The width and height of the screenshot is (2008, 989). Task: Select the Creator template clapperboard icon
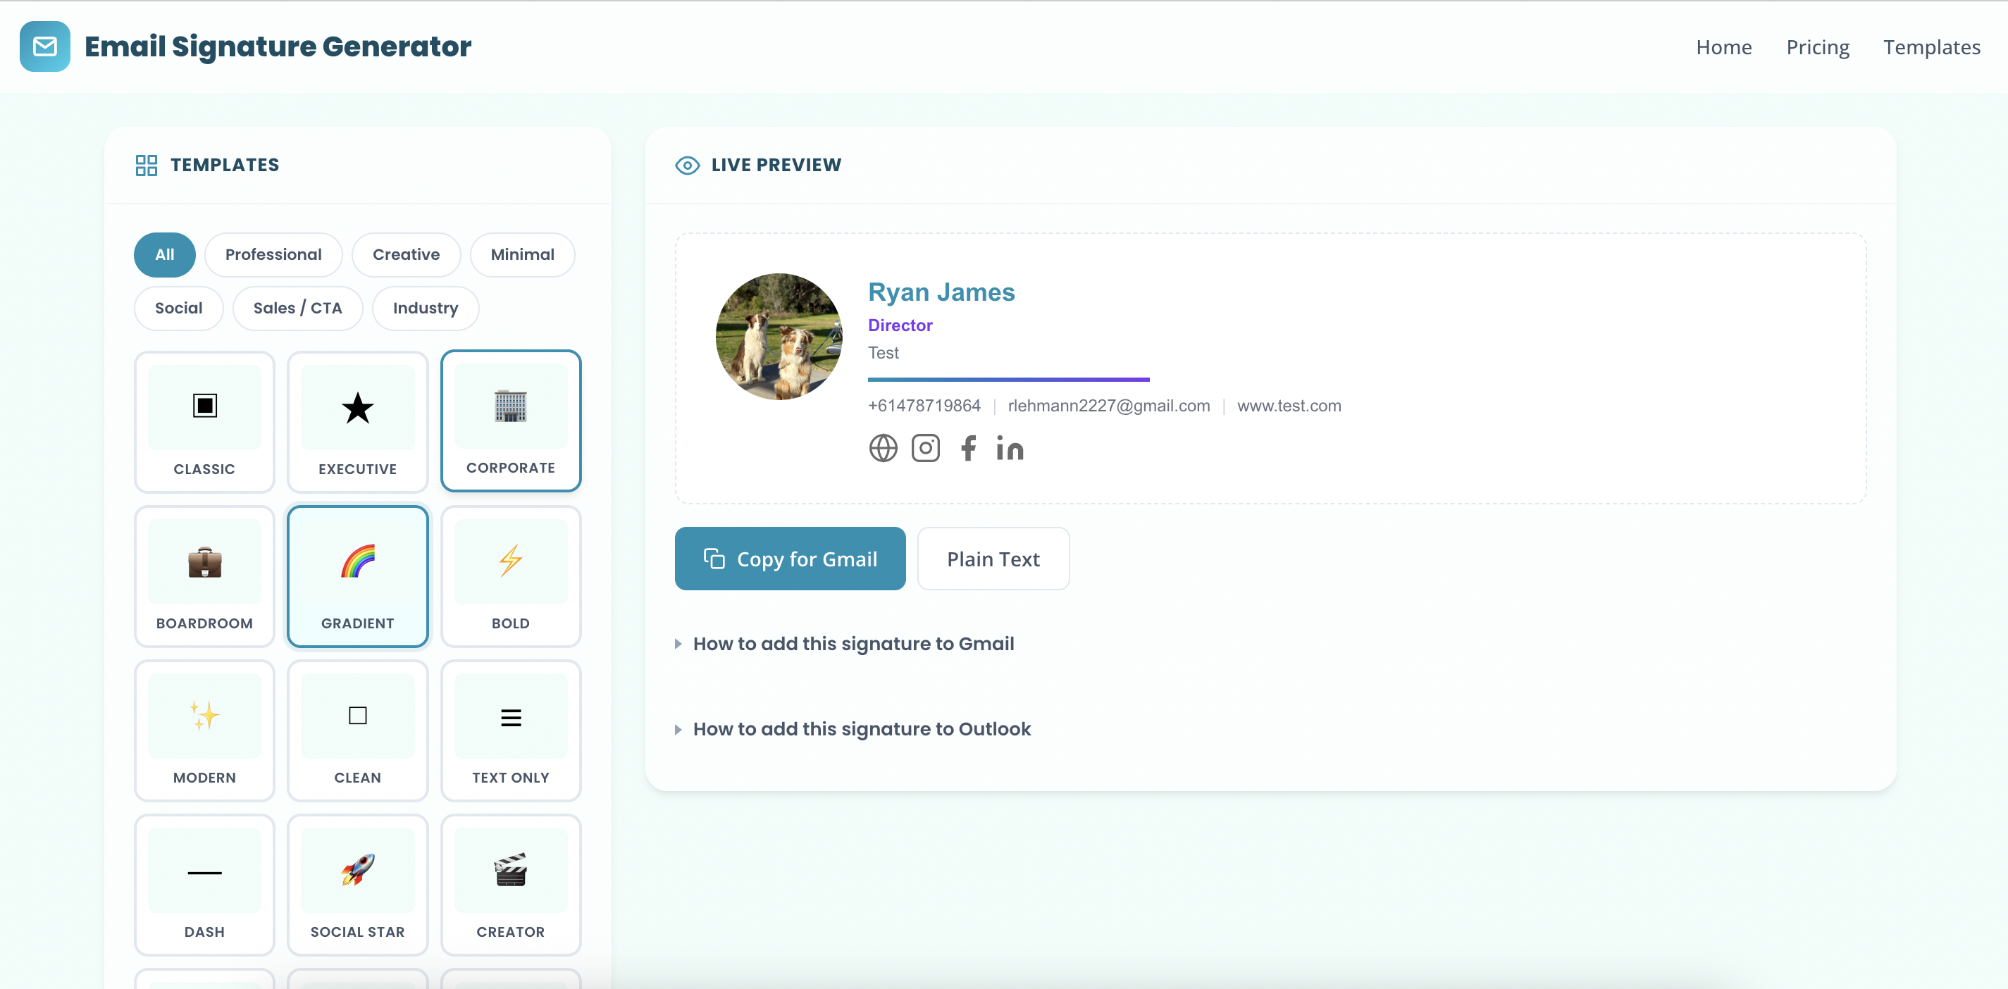coord(511,870)
